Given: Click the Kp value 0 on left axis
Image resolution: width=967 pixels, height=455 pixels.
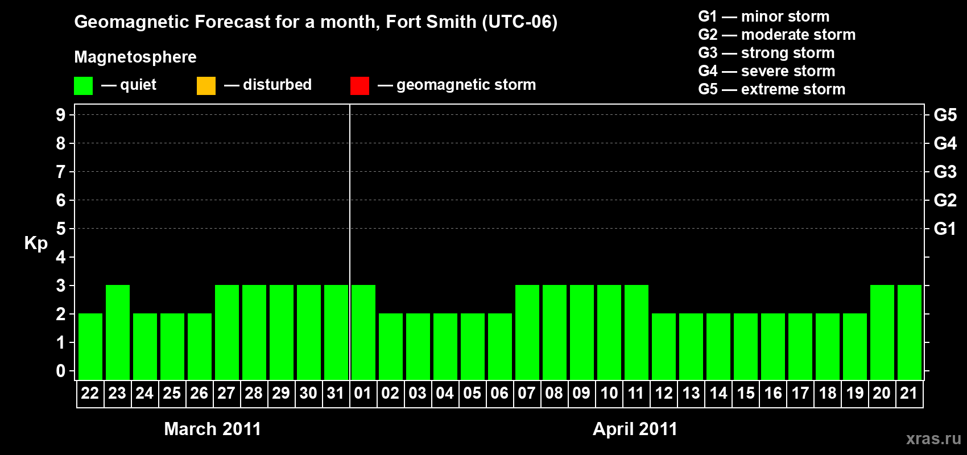Looking at the screenshot, I should (x=61, y=371).
